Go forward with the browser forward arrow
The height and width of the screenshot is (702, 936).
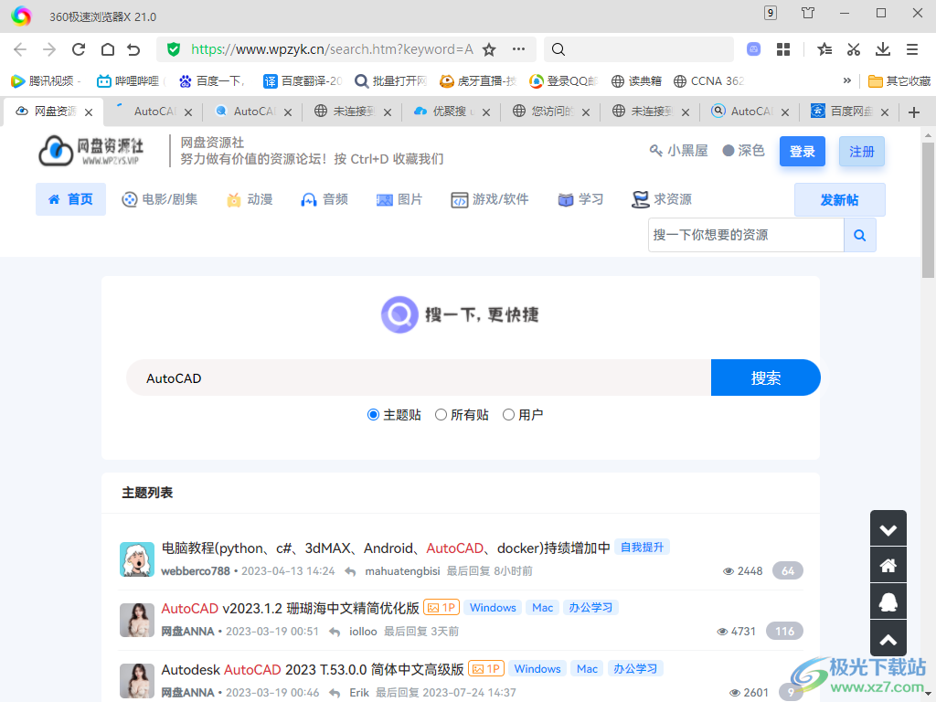(x=49, y=49)
